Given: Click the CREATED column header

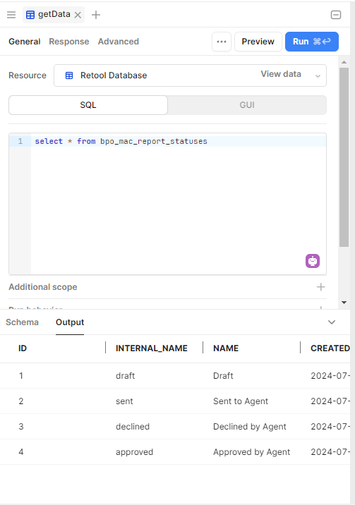Looking at the screenshot, I should [330, 348].
